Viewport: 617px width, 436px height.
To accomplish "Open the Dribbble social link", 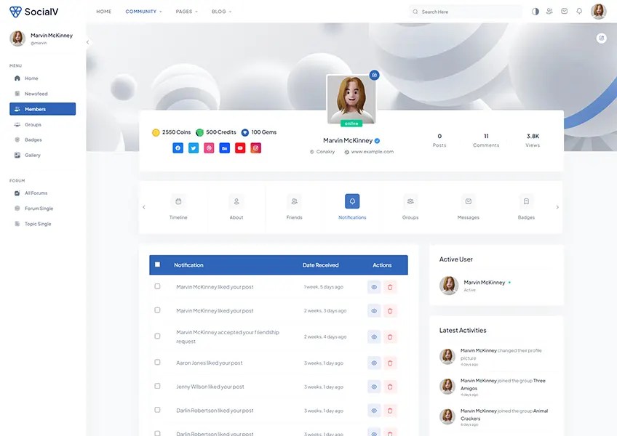I will 209,148.
